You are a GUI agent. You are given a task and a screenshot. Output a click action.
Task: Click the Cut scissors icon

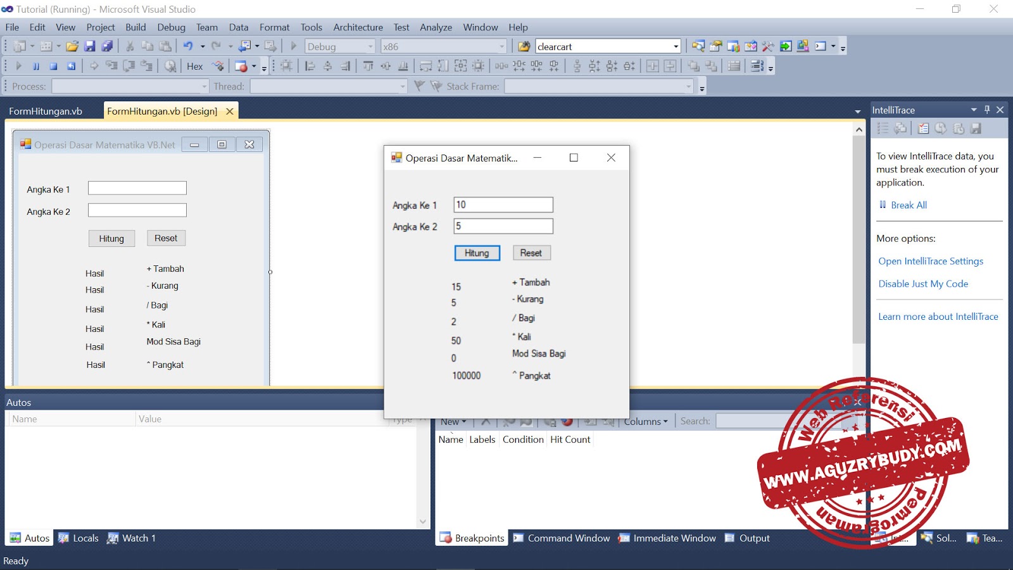coord(130,46)
